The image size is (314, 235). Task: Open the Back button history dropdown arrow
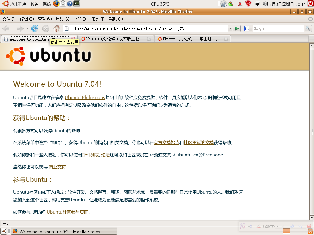click(13, 28)
